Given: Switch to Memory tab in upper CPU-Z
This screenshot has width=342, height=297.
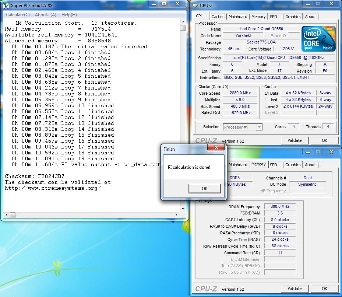Looking at the screenshot, I should click(x=258, y=17).
